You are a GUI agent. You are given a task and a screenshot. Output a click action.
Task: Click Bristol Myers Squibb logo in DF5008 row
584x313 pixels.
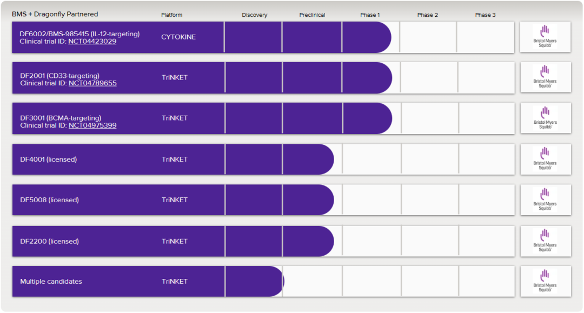click(545, 200)
